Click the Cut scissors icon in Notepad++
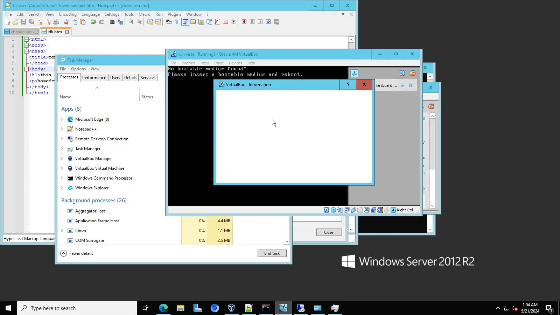This screenshot has height=315, width=560. pyautogui.click(x=66, y=22)
